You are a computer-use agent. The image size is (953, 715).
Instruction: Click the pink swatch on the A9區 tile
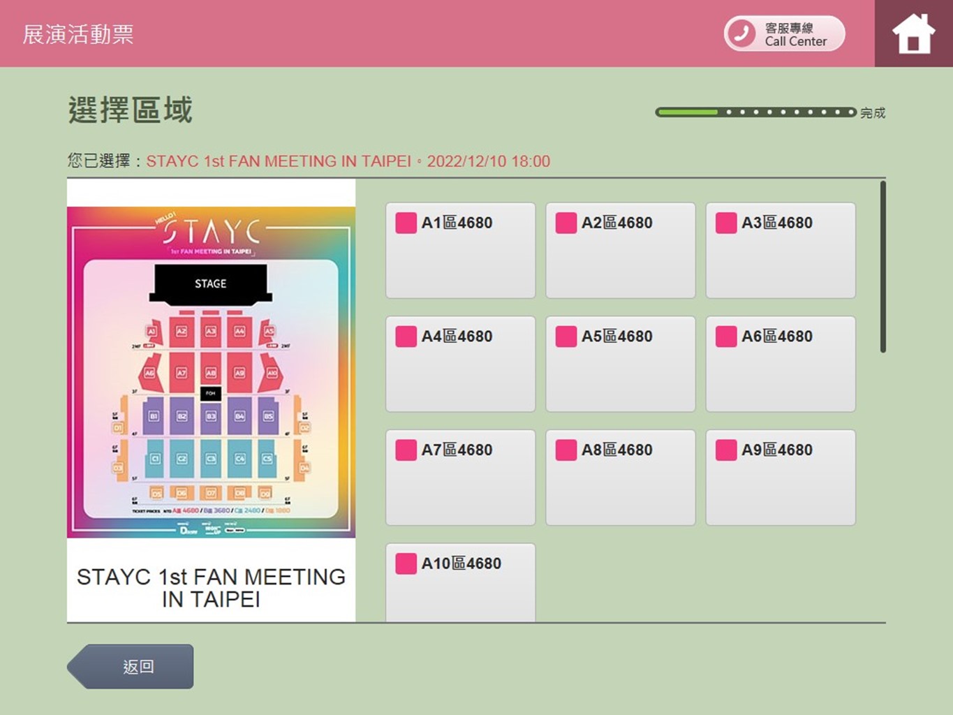click(726, 450)
